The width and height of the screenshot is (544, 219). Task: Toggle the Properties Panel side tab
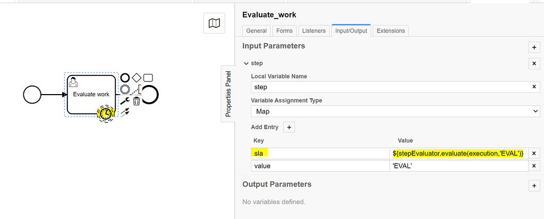click(228, 94)
